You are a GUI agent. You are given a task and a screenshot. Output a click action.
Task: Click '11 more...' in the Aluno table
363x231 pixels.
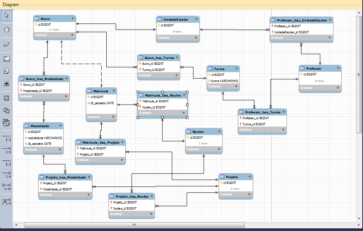(x=54, y=29)
